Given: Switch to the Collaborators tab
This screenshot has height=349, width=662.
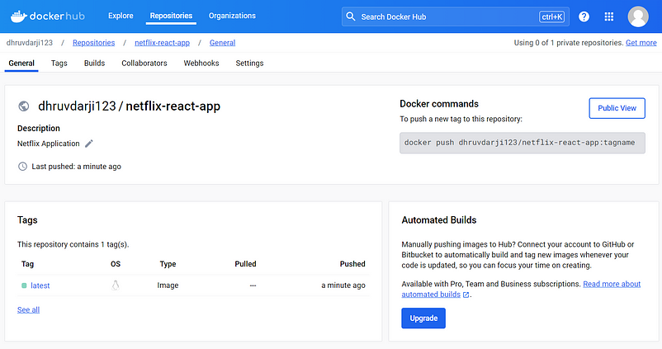Looking at the screenshot, I should [144, 63].
